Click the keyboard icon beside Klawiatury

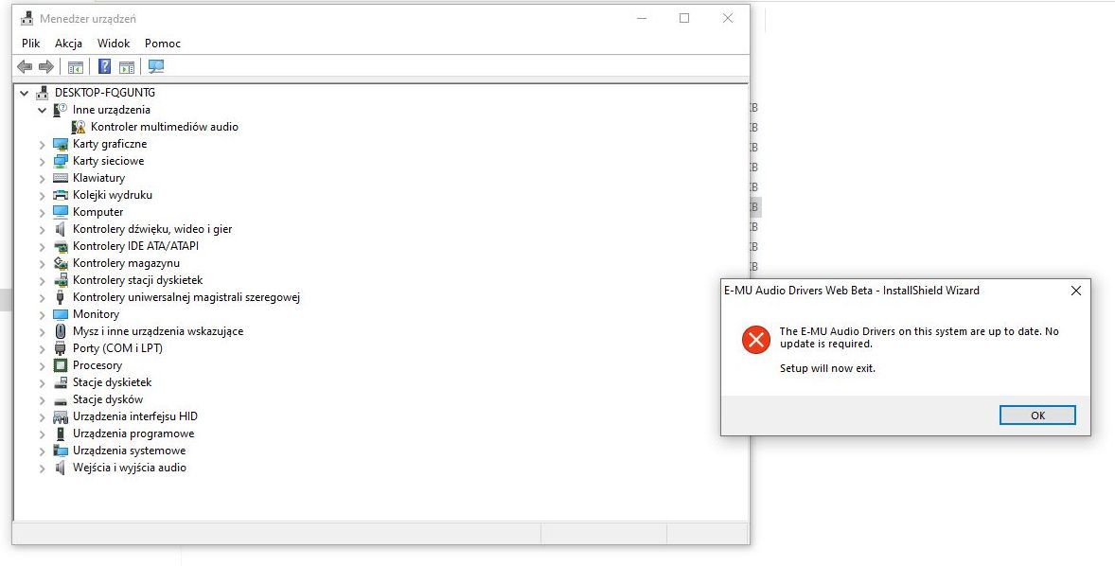pyautogui.click(x=59, y=177)
